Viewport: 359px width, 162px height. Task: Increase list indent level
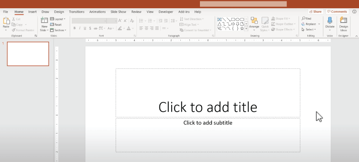pyautogui.click(x=166, y=21)
